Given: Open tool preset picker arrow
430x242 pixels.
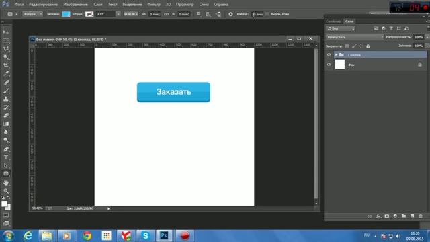Looking at the screenshot, I should [16, 14].
